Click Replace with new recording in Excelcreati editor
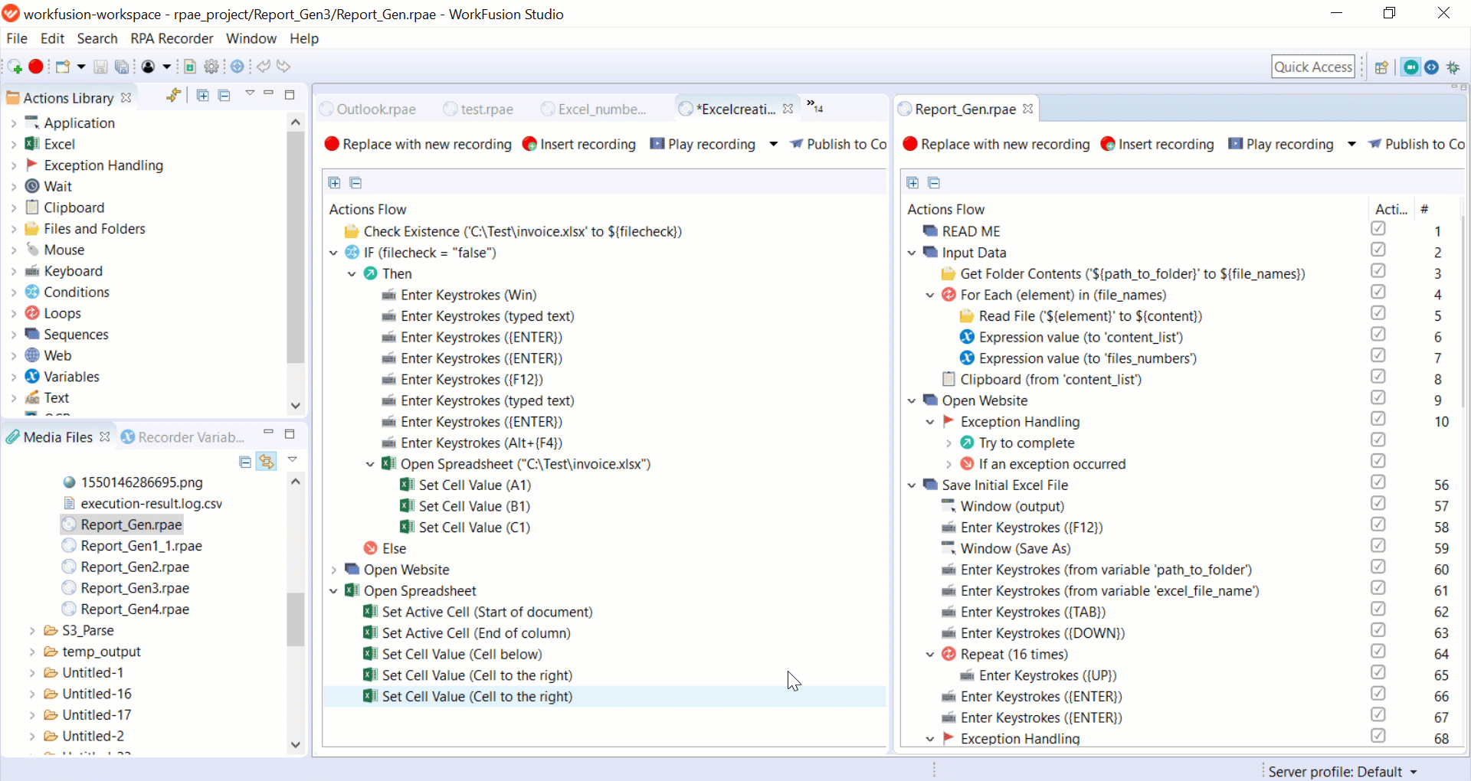This screenshot has width=1471, height=781. click(x=418, y=144)
